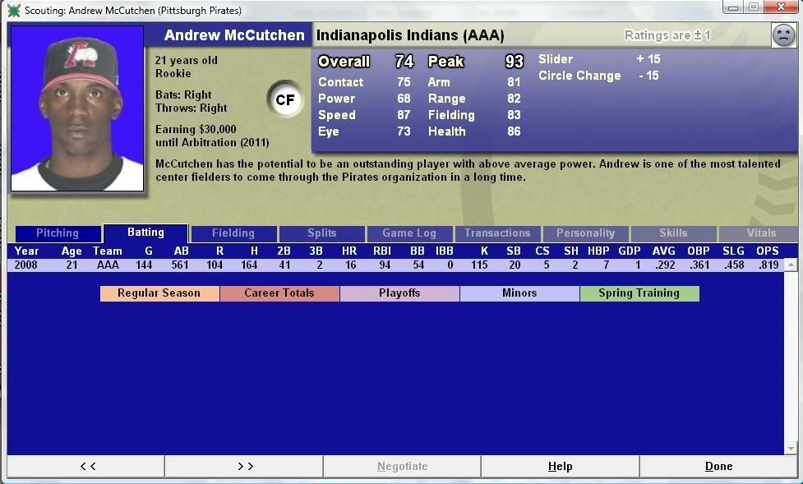Go to previous player with << button
This screenshot has width=803, height=484.
click(x=86, y=466)
